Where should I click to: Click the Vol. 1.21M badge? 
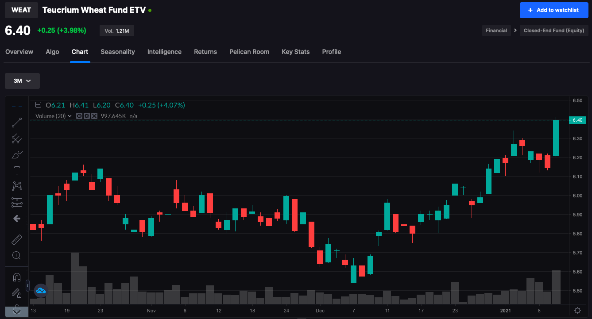click(117, 31)
